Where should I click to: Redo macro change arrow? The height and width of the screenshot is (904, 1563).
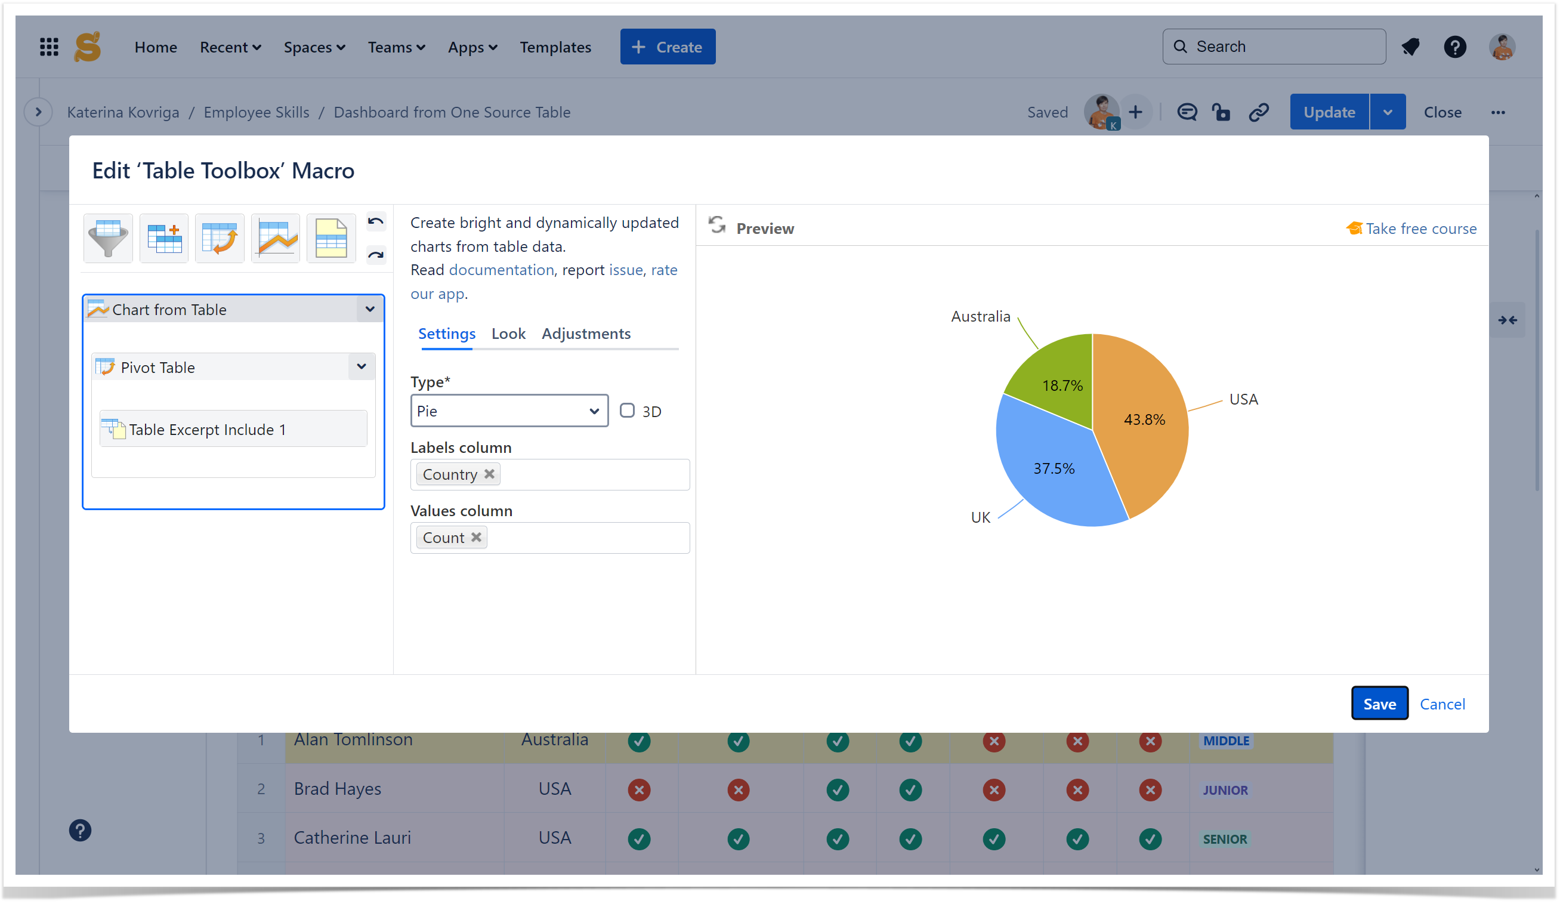pos(376,255)
